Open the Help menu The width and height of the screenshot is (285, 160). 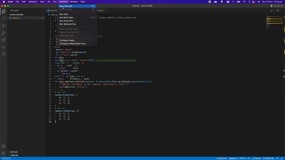(x=82, y=2)
